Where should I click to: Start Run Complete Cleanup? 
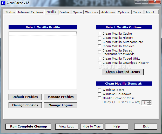pos(28,126)
